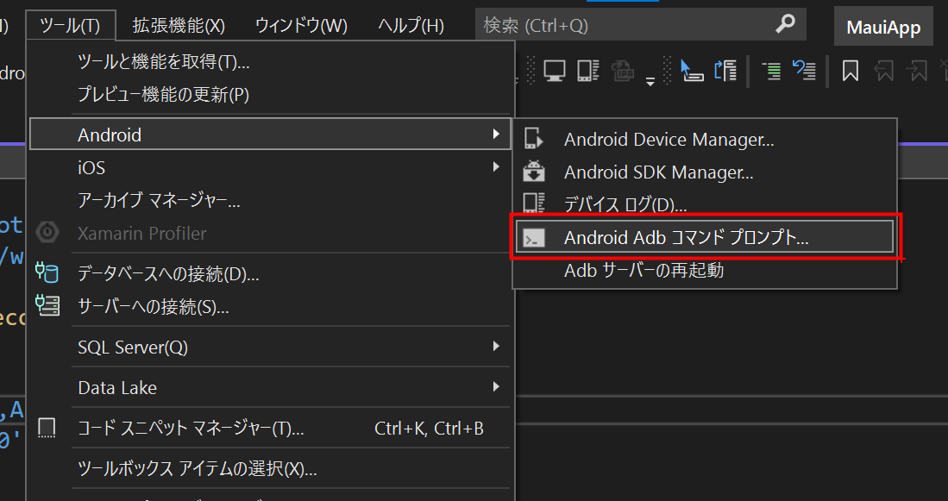Open the toolbar overflow dropdown arrow

650,80
